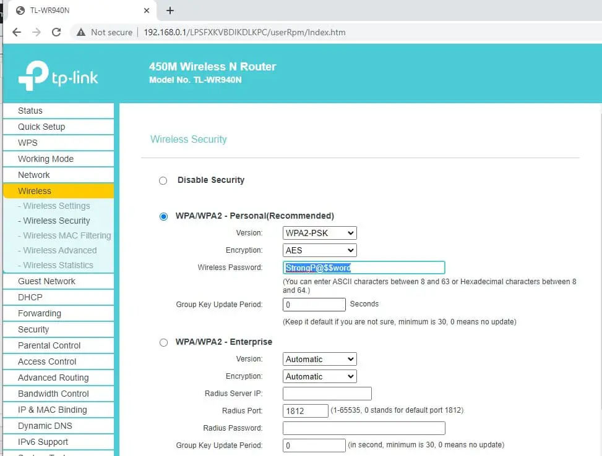Click the Wireless Password field
Viewport: 602px width, 456px height.
pyautogui.click(x=364, y=268)
